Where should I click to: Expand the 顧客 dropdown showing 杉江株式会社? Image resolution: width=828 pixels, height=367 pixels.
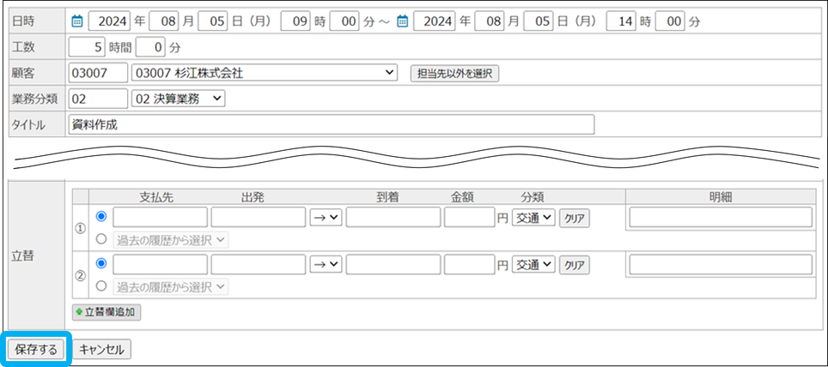265,73
